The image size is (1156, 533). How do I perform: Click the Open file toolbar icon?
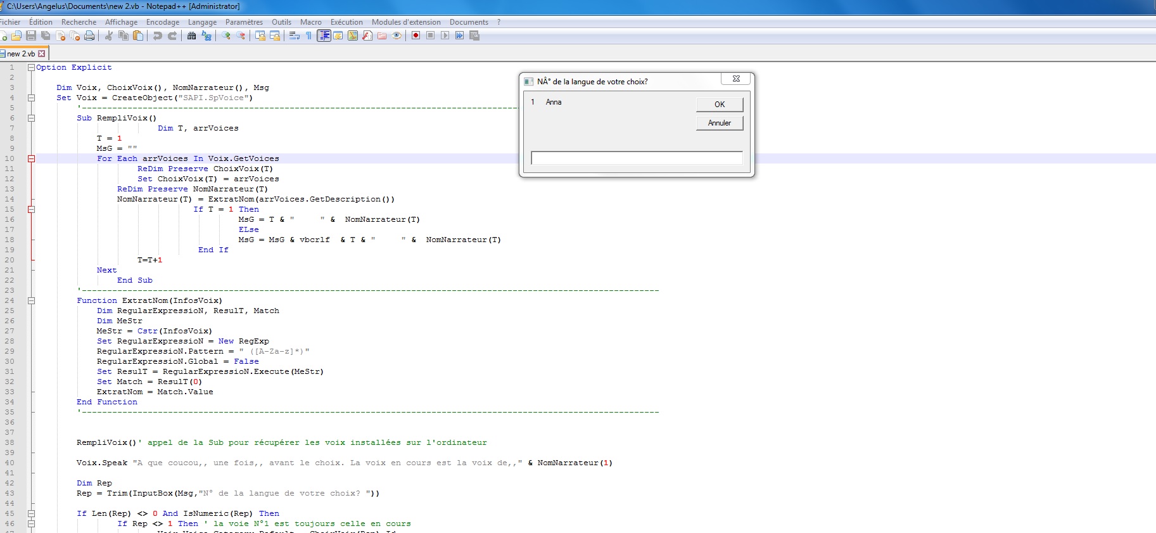point(16,35)
